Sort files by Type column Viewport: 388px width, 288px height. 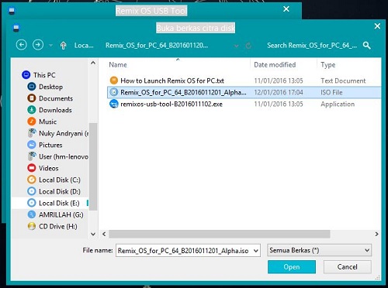[x=328, y=65]
